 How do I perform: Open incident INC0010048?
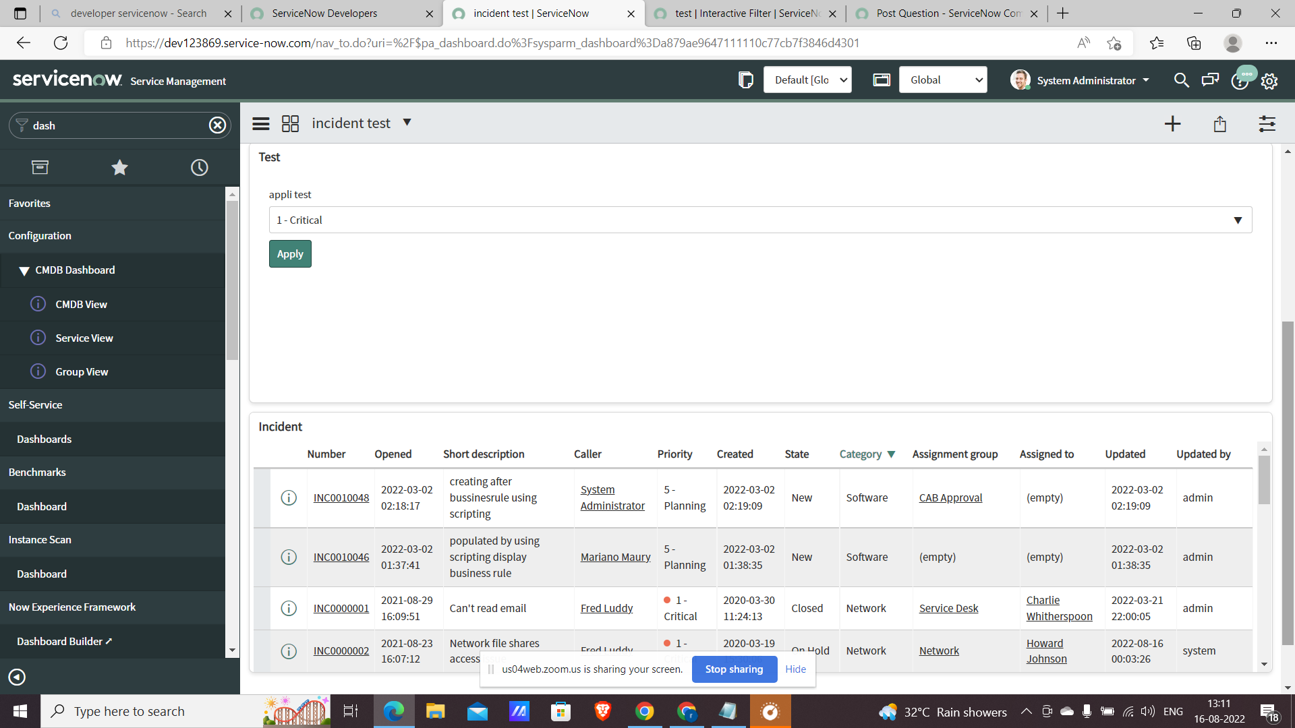coord(341,497)
